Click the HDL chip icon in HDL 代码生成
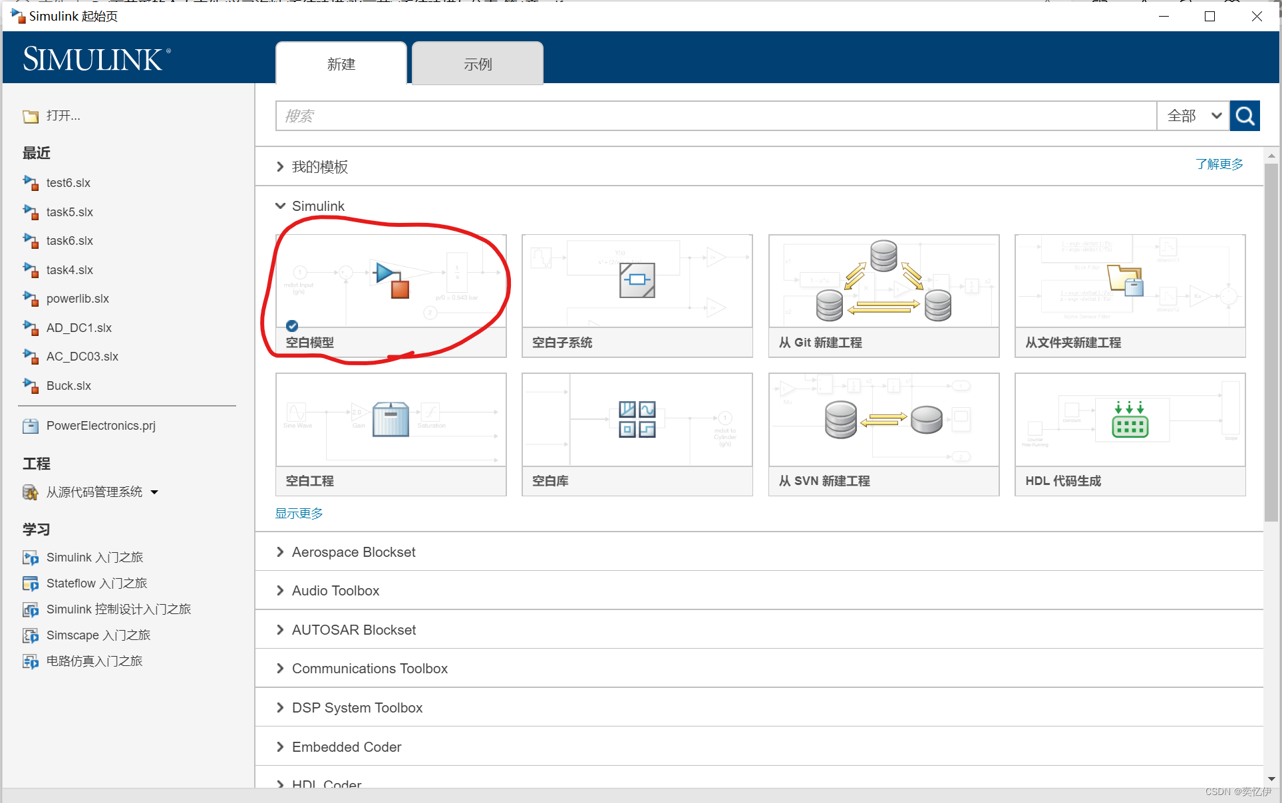The width and height of the screenshot is (1282, 803). point(1130,419)
